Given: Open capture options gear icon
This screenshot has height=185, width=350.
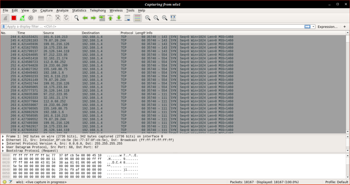Looking at the screenshot, I should click(31, 18).
